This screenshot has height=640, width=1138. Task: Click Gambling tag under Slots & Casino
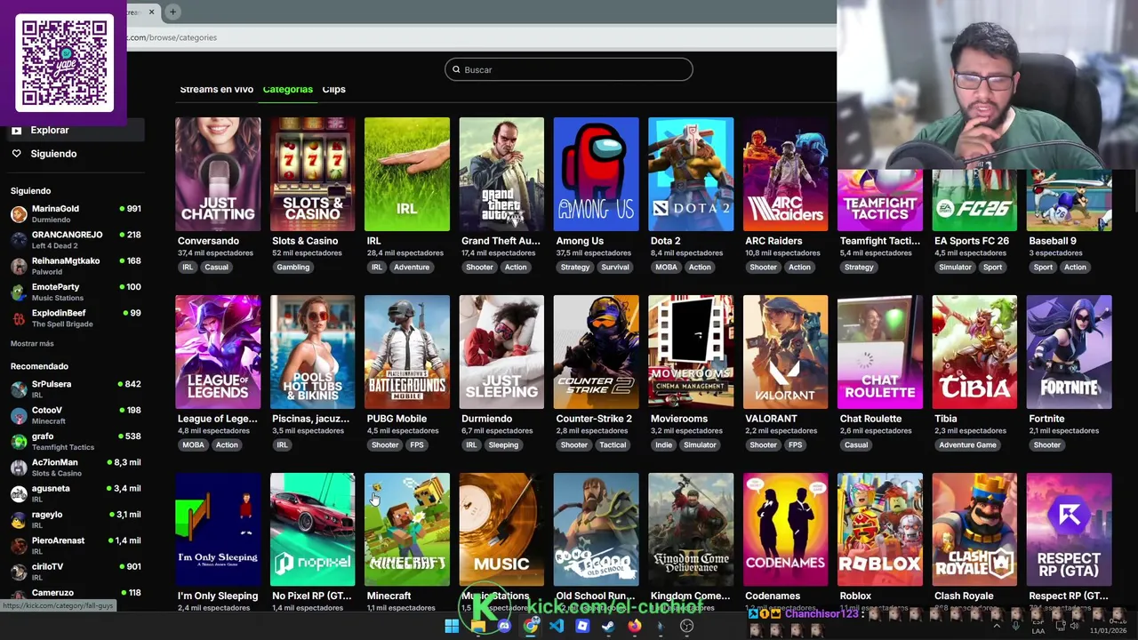tap(293, 267)
